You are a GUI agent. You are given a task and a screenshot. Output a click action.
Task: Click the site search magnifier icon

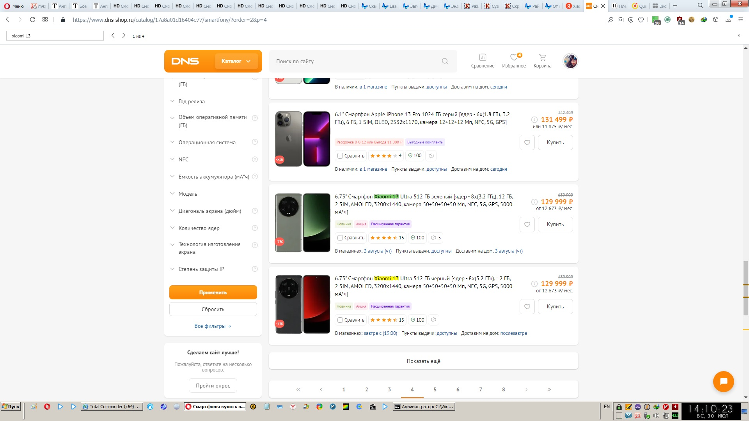445,61
